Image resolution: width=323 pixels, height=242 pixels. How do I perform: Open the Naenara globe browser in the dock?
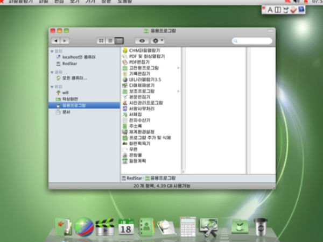click(84, 227)
